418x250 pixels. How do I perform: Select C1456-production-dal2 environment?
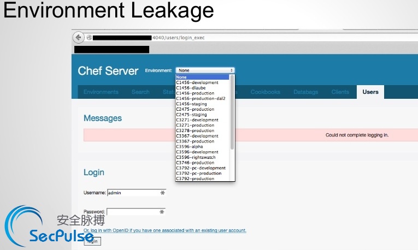(x=202, y=98)
